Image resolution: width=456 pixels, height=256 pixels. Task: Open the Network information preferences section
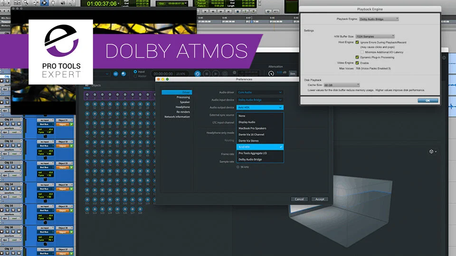click(177, 117)
